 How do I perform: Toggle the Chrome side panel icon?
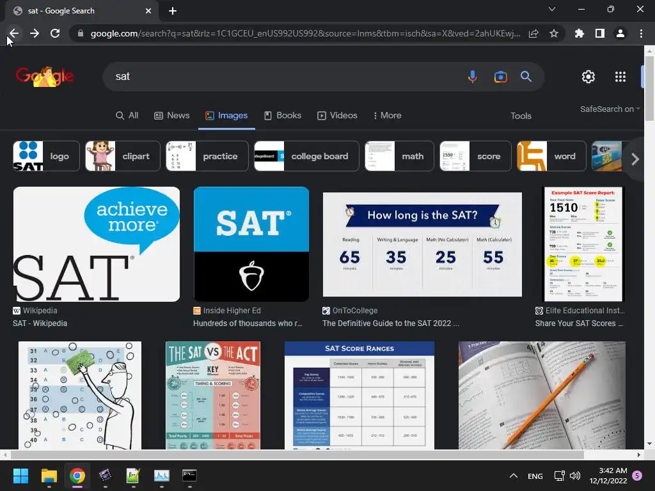pyautogui.click(x=600, y=33)
